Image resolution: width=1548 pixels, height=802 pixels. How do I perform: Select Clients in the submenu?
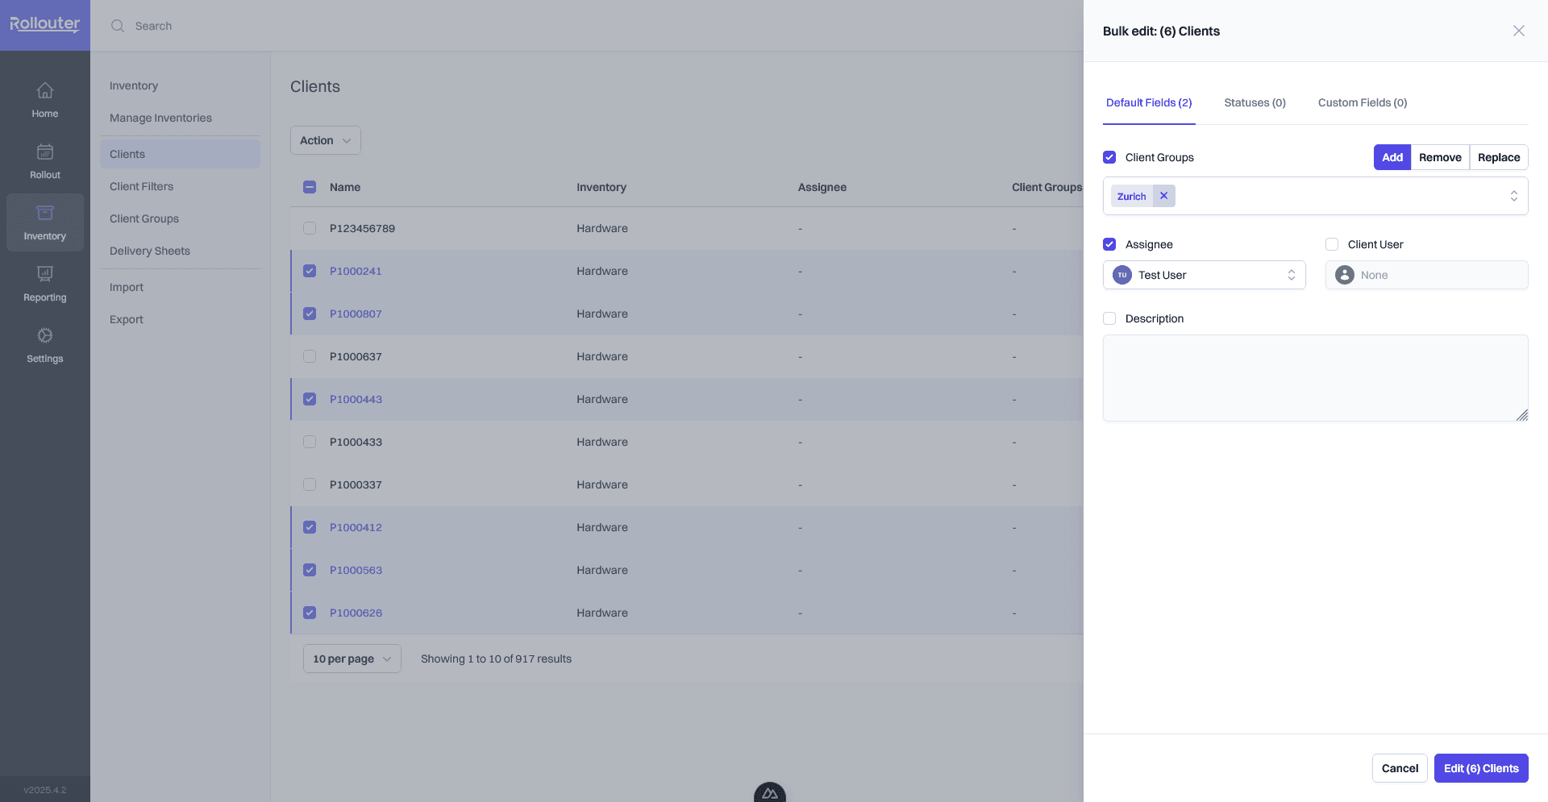pyautogui.click(x=180, y=154)
